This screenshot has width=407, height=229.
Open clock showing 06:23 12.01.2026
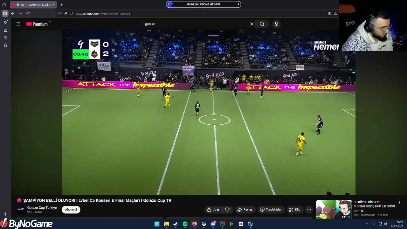tap(397, 224)
